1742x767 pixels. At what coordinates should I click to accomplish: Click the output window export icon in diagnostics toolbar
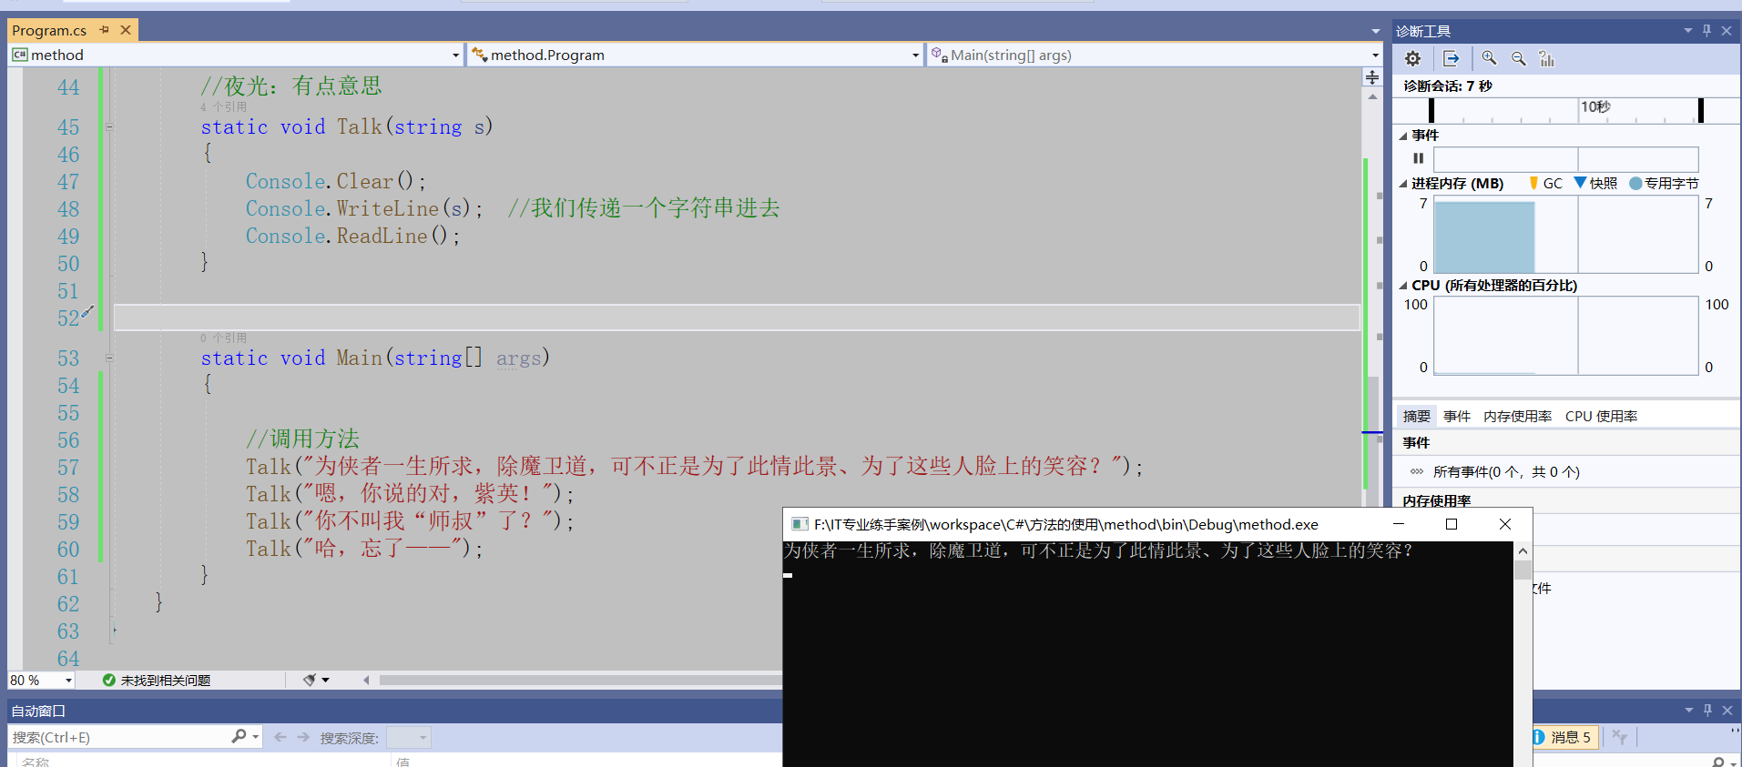point(1452,58)
